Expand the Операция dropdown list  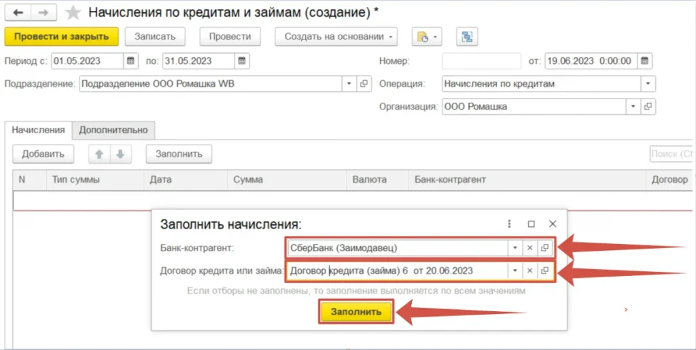(x=648, y=84)
